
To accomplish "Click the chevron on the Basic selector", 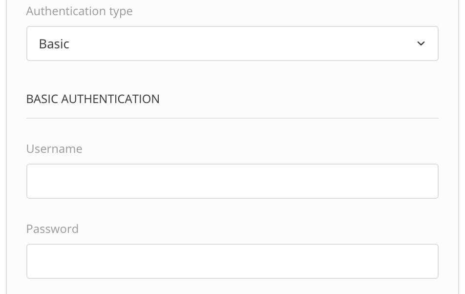I will (421, 43).
